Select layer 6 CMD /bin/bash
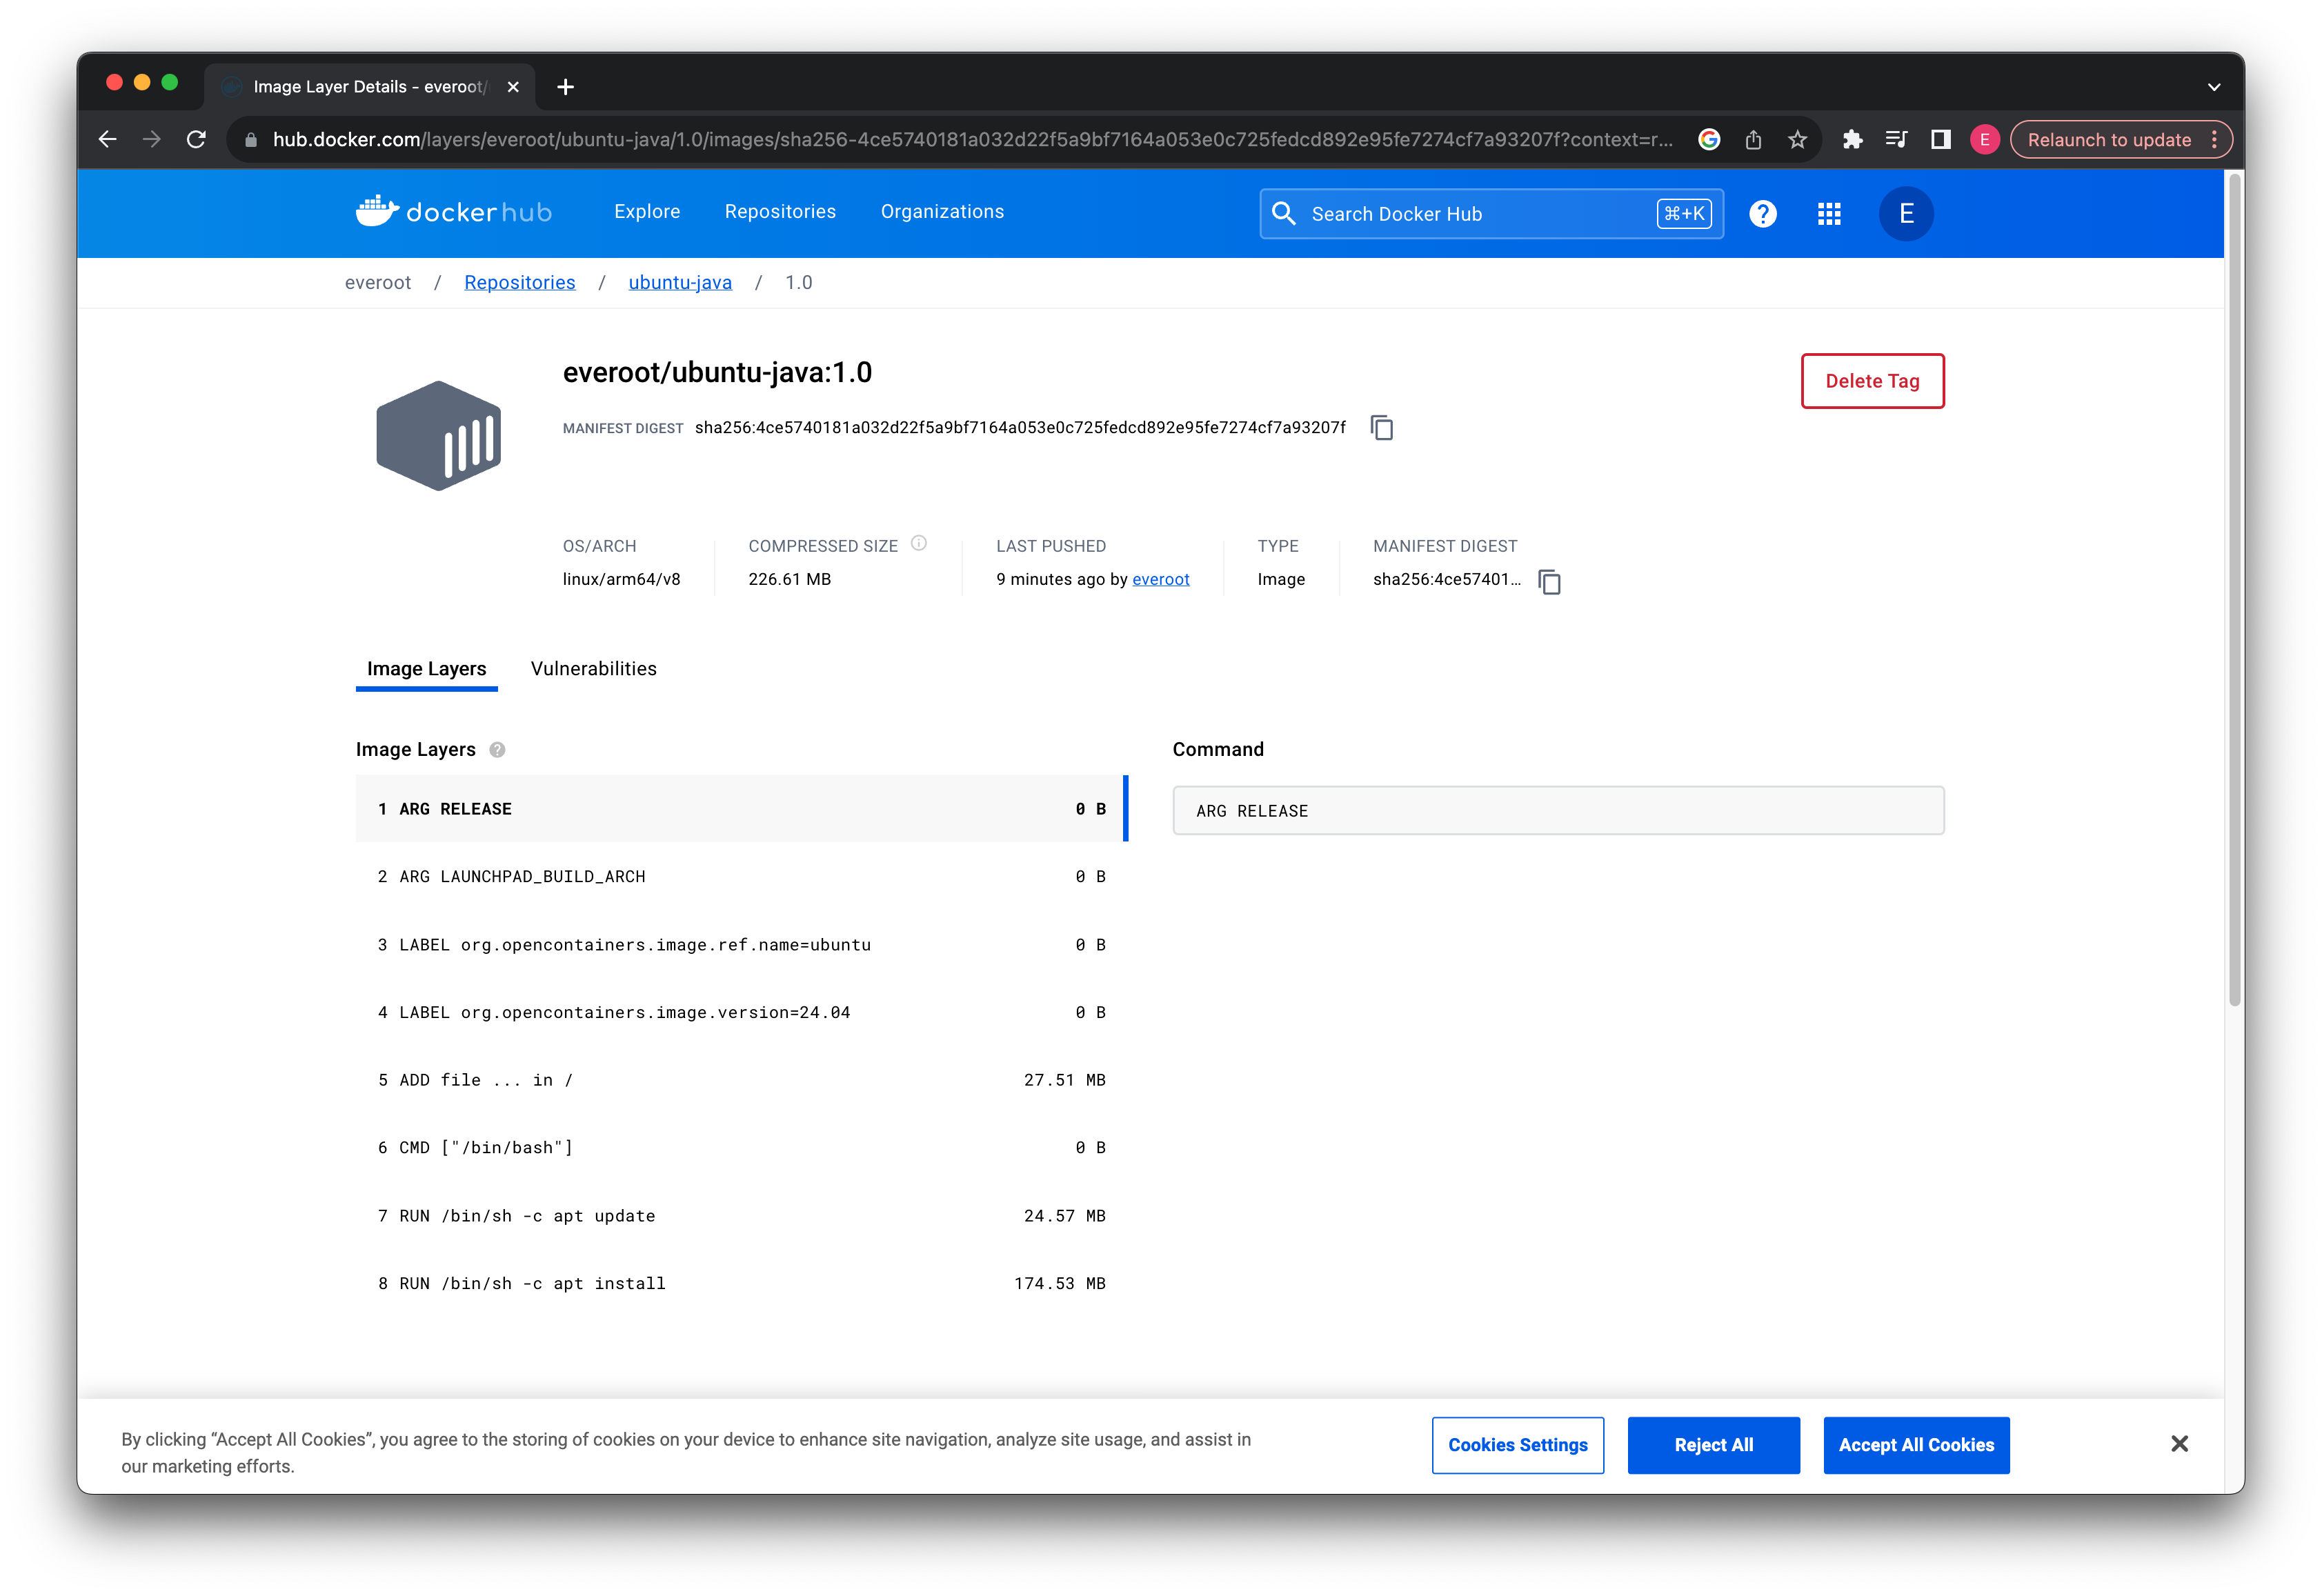This screenshot has height=1596, width=2322. click(742, 1148)
